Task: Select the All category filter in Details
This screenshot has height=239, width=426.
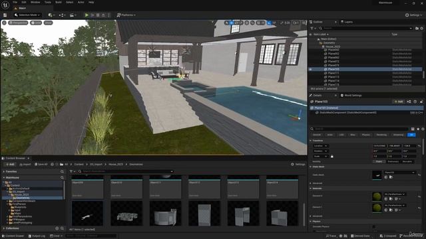Action: click(x=411, y=135)
